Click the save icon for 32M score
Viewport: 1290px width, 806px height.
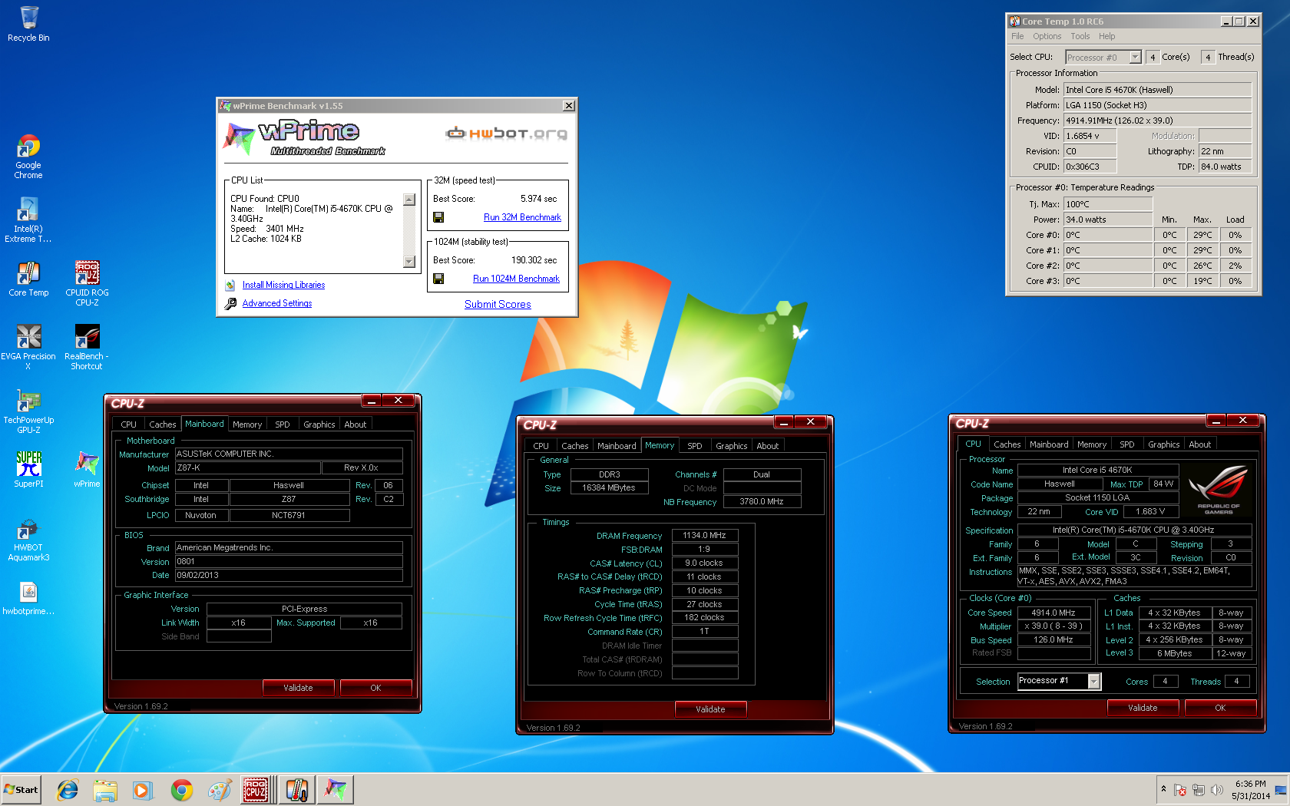[x=438, y=217]
